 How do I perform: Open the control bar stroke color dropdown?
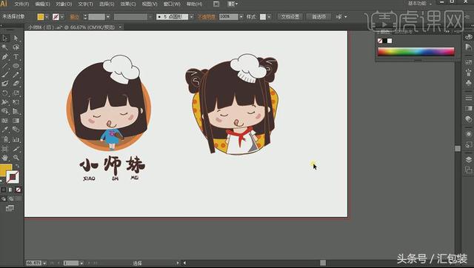tap(62, 17)
